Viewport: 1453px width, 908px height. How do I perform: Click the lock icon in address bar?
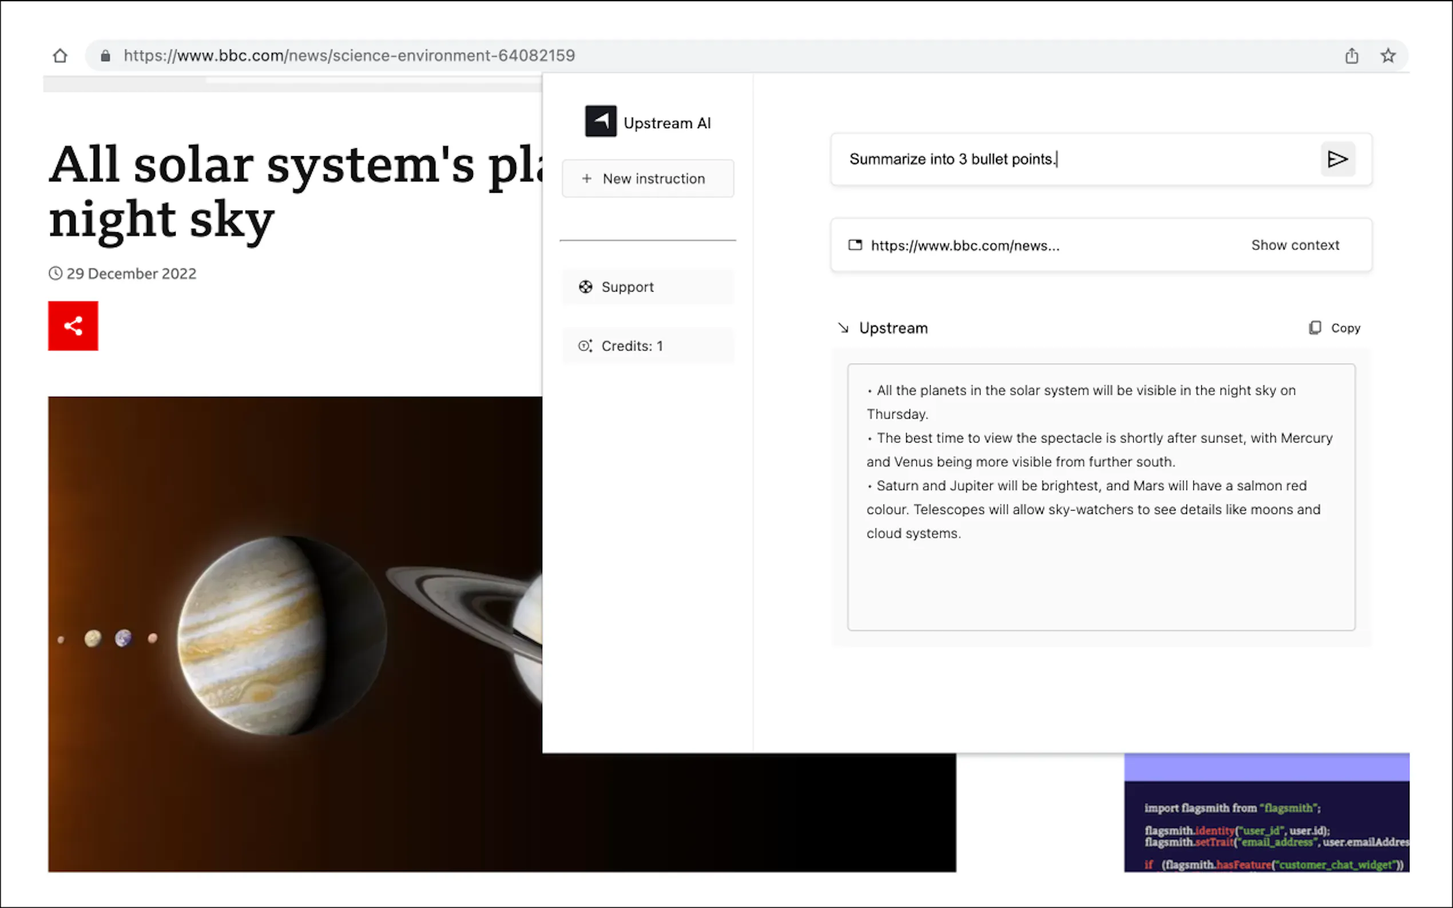click(x=106, y=56)
